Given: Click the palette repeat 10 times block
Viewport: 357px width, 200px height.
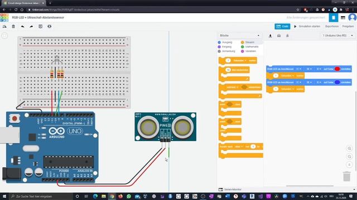Looking at the screenshot, I should (x=234, y=74).
